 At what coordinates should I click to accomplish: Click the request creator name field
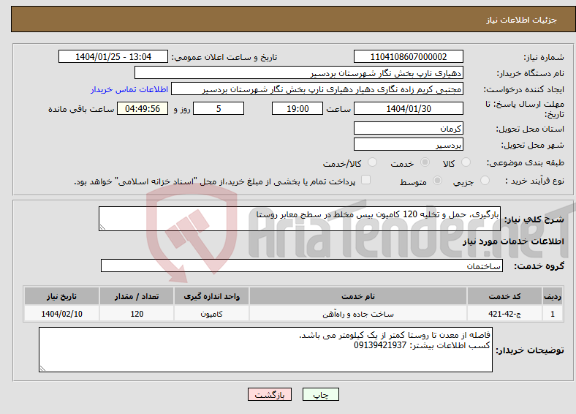click(317, 89)
